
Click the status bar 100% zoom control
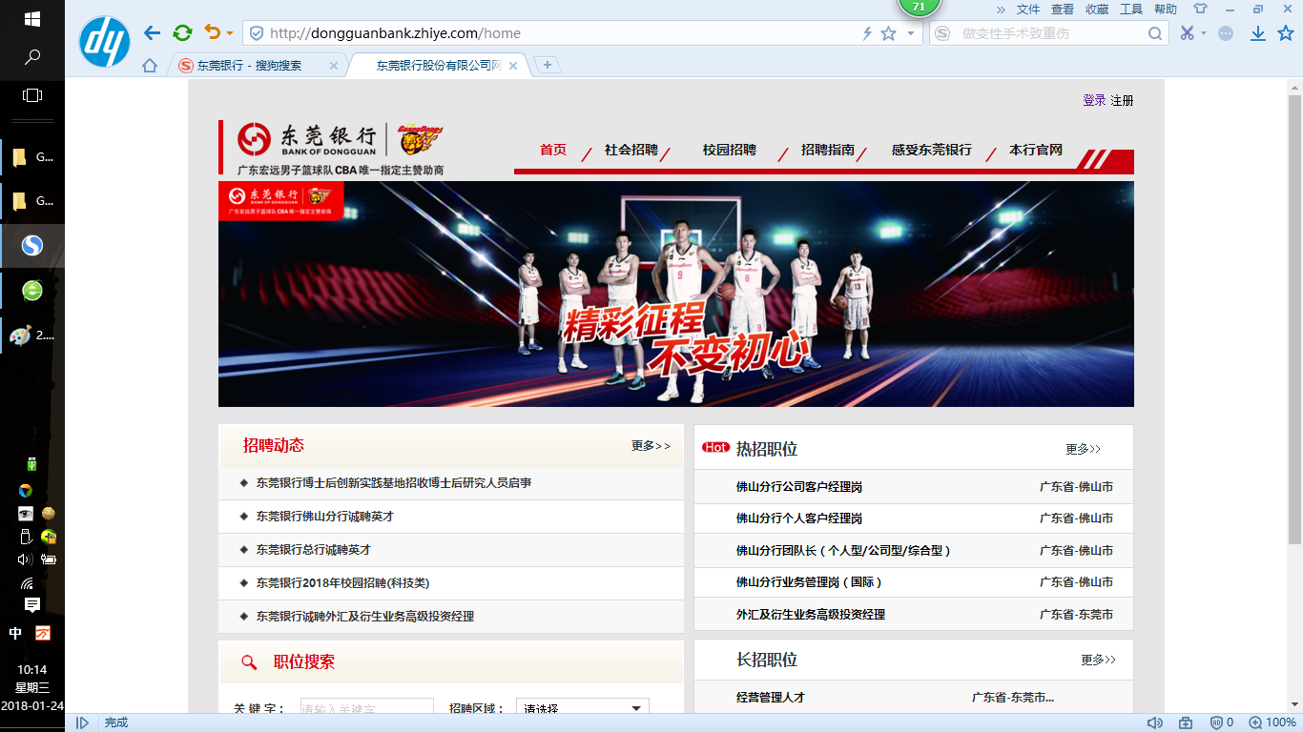click(x=1272, y=722)
